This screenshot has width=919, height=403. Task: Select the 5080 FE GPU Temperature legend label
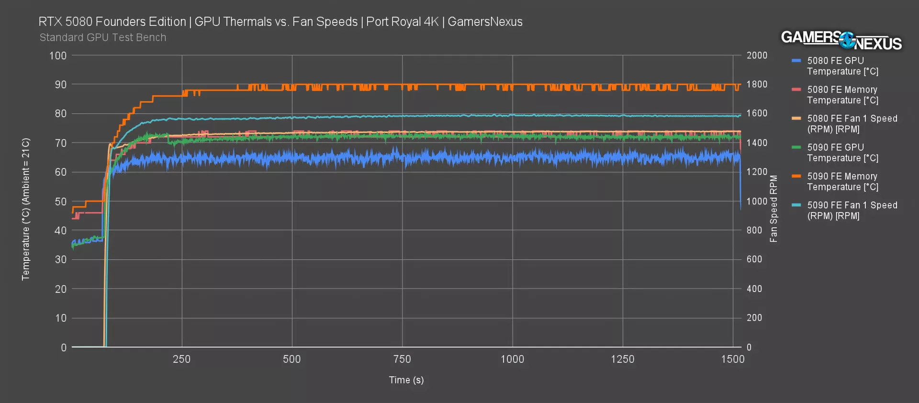coord(842,66)
